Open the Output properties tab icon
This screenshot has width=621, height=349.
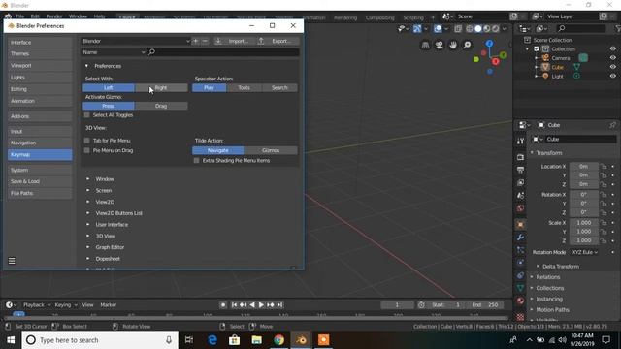(520, 171)
